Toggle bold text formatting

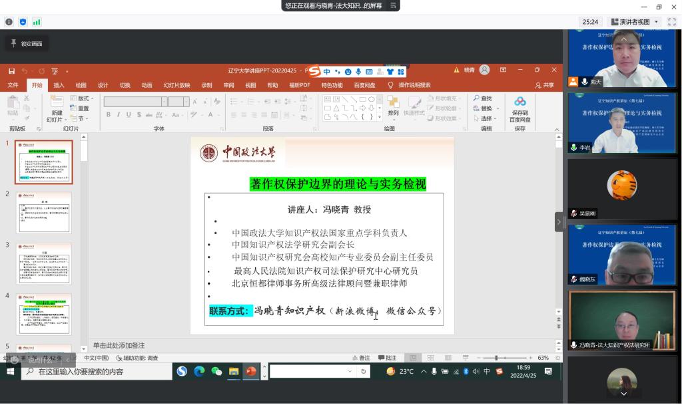click(109, 115)
